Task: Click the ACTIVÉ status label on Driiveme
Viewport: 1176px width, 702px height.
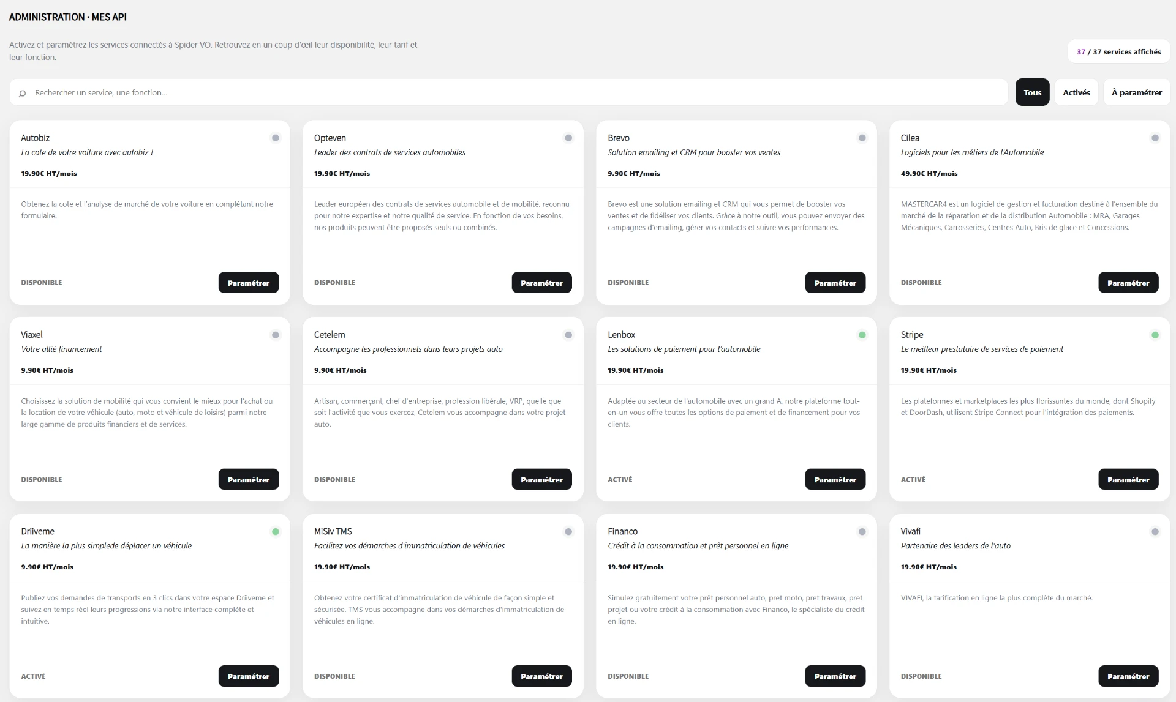Action: (x=33, y=676)
